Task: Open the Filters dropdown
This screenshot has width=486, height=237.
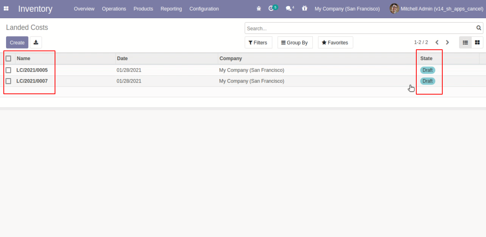Action: [258, 43]
